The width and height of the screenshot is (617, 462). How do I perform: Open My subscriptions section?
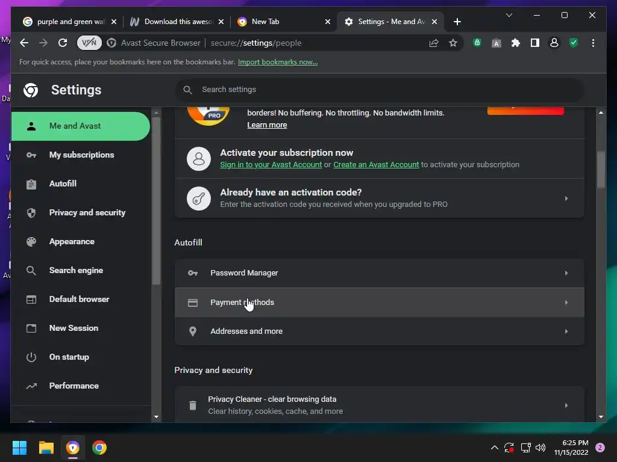pyautogui.click(x=80, y=155)
